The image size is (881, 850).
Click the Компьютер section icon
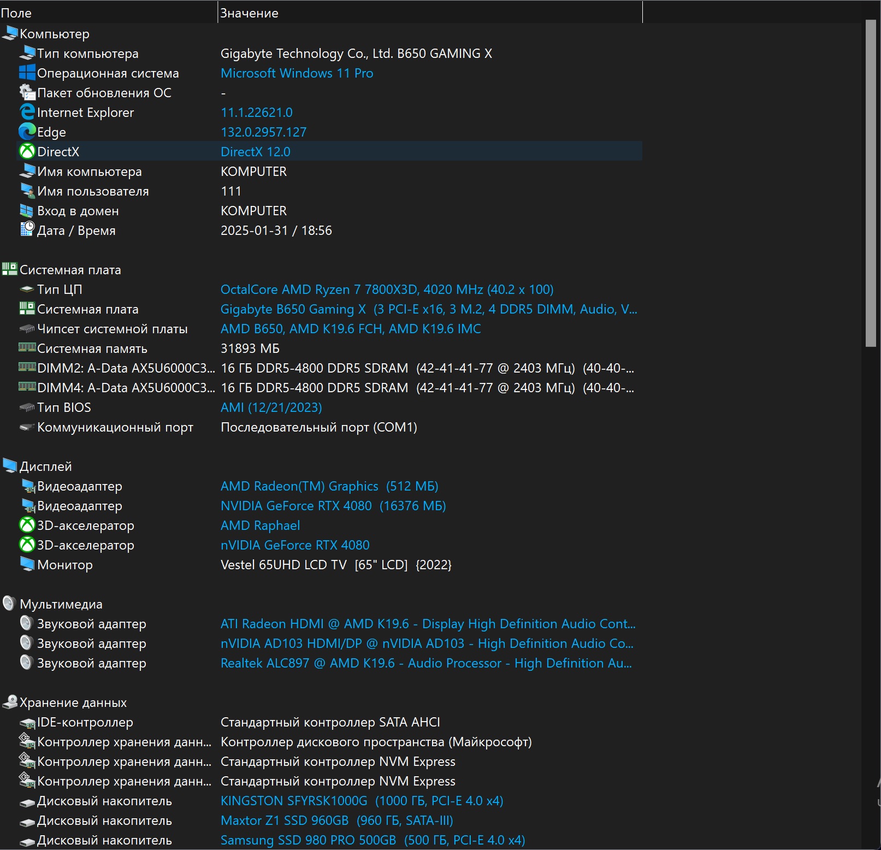click(x=10, y=33)
